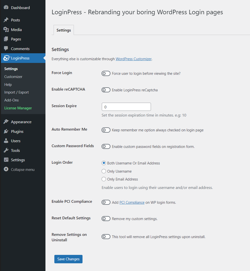Click the LoginPress logo icon
Screen dimensions: 250x271
coord(7,58)
